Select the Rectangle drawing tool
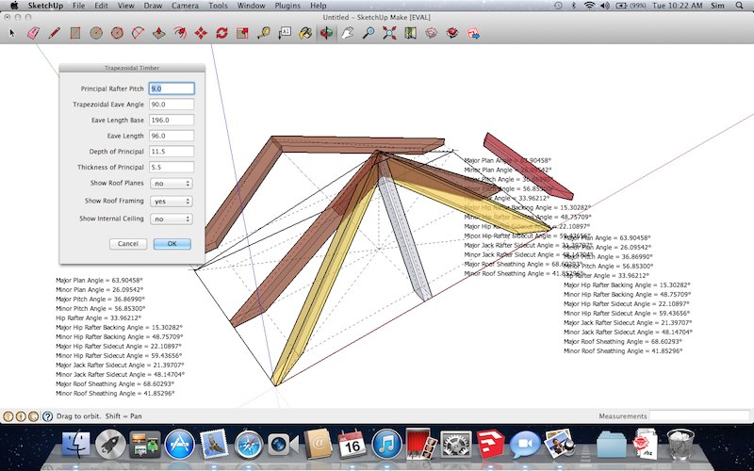Image resolution: width=754 pixels, height=471 pixels. (74, 32)
